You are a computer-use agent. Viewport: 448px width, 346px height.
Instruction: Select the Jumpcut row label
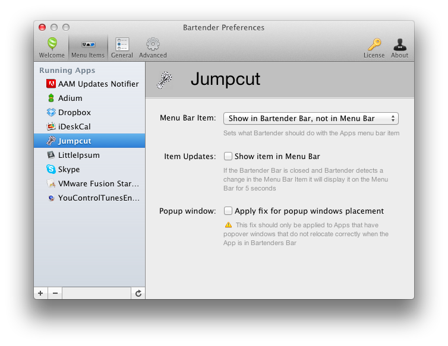75,141
